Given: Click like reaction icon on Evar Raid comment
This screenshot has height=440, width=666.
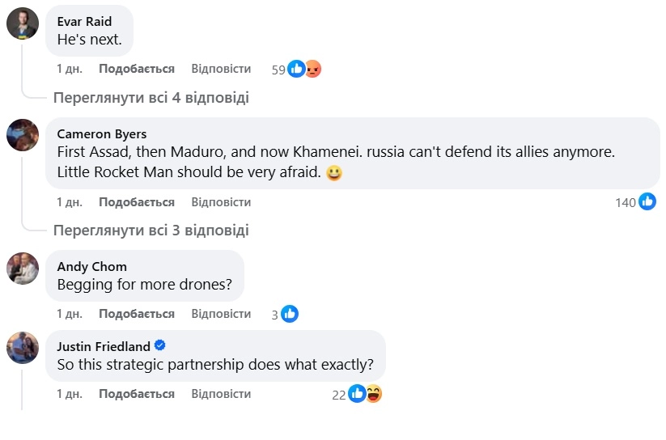Looking at the screenshot, I should pos(297,70).
